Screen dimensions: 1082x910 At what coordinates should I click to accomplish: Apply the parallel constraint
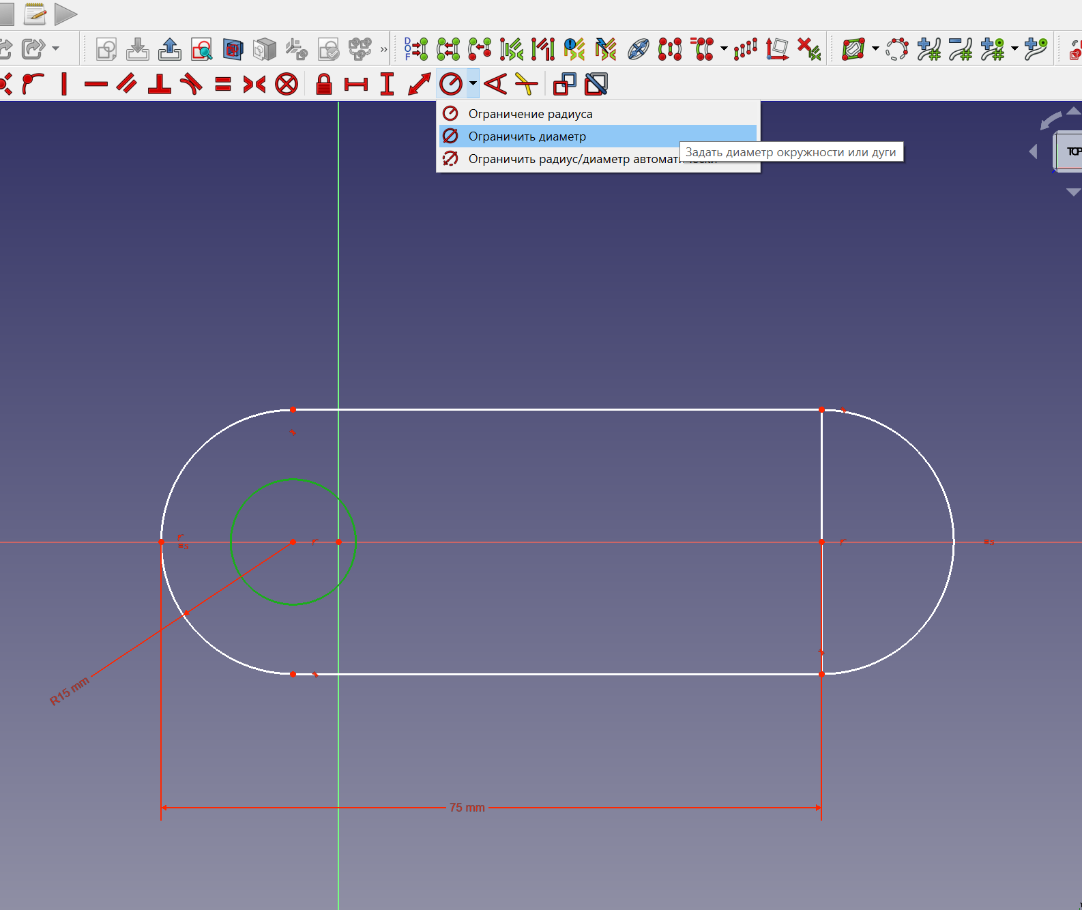point(127,84)
